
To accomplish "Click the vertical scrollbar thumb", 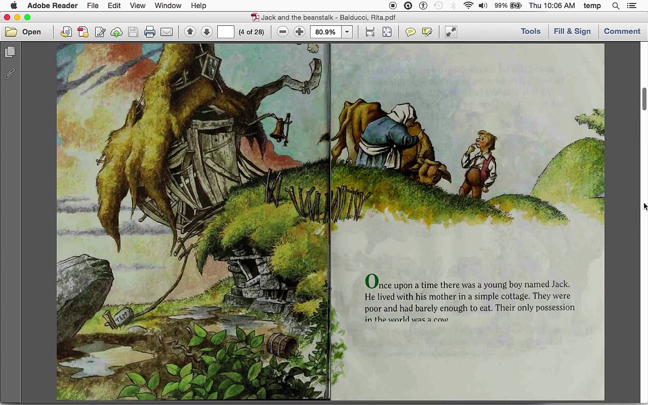I will click(x=644, y=99).
